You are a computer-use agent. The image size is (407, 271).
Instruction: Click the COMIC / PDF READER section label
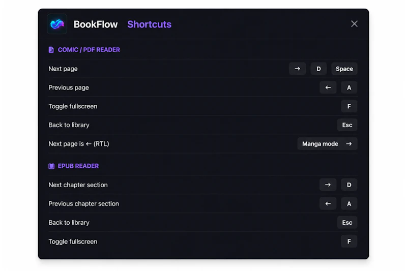(89, 50)
